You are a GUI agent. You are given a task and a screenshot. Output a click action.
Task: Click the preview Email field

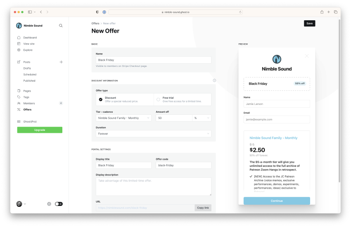pos(277,119)
